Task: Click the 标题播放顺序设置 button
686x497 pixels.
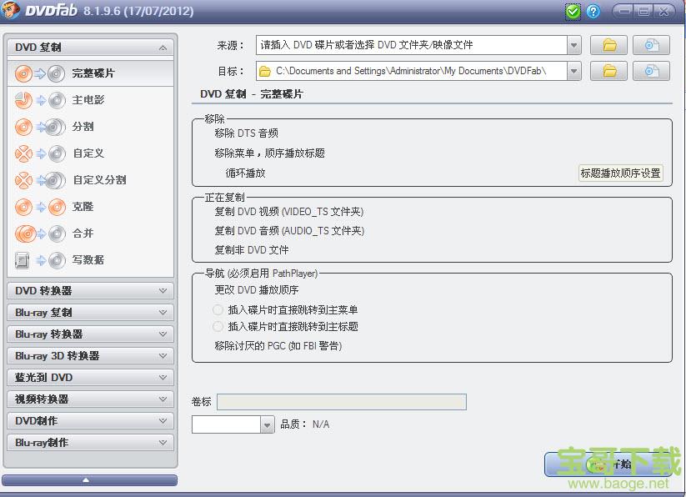Action: 620,173
